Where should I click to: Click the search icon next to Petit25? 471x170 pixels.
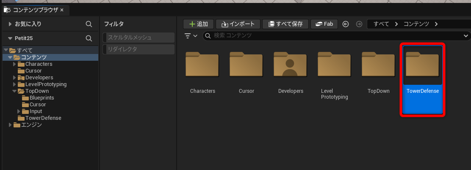point(89,38)
